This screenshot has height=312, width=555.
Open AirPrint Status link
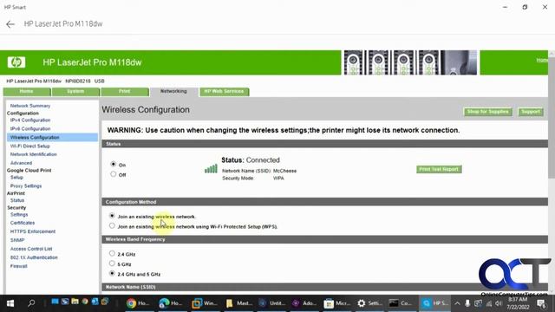[17, 200]
